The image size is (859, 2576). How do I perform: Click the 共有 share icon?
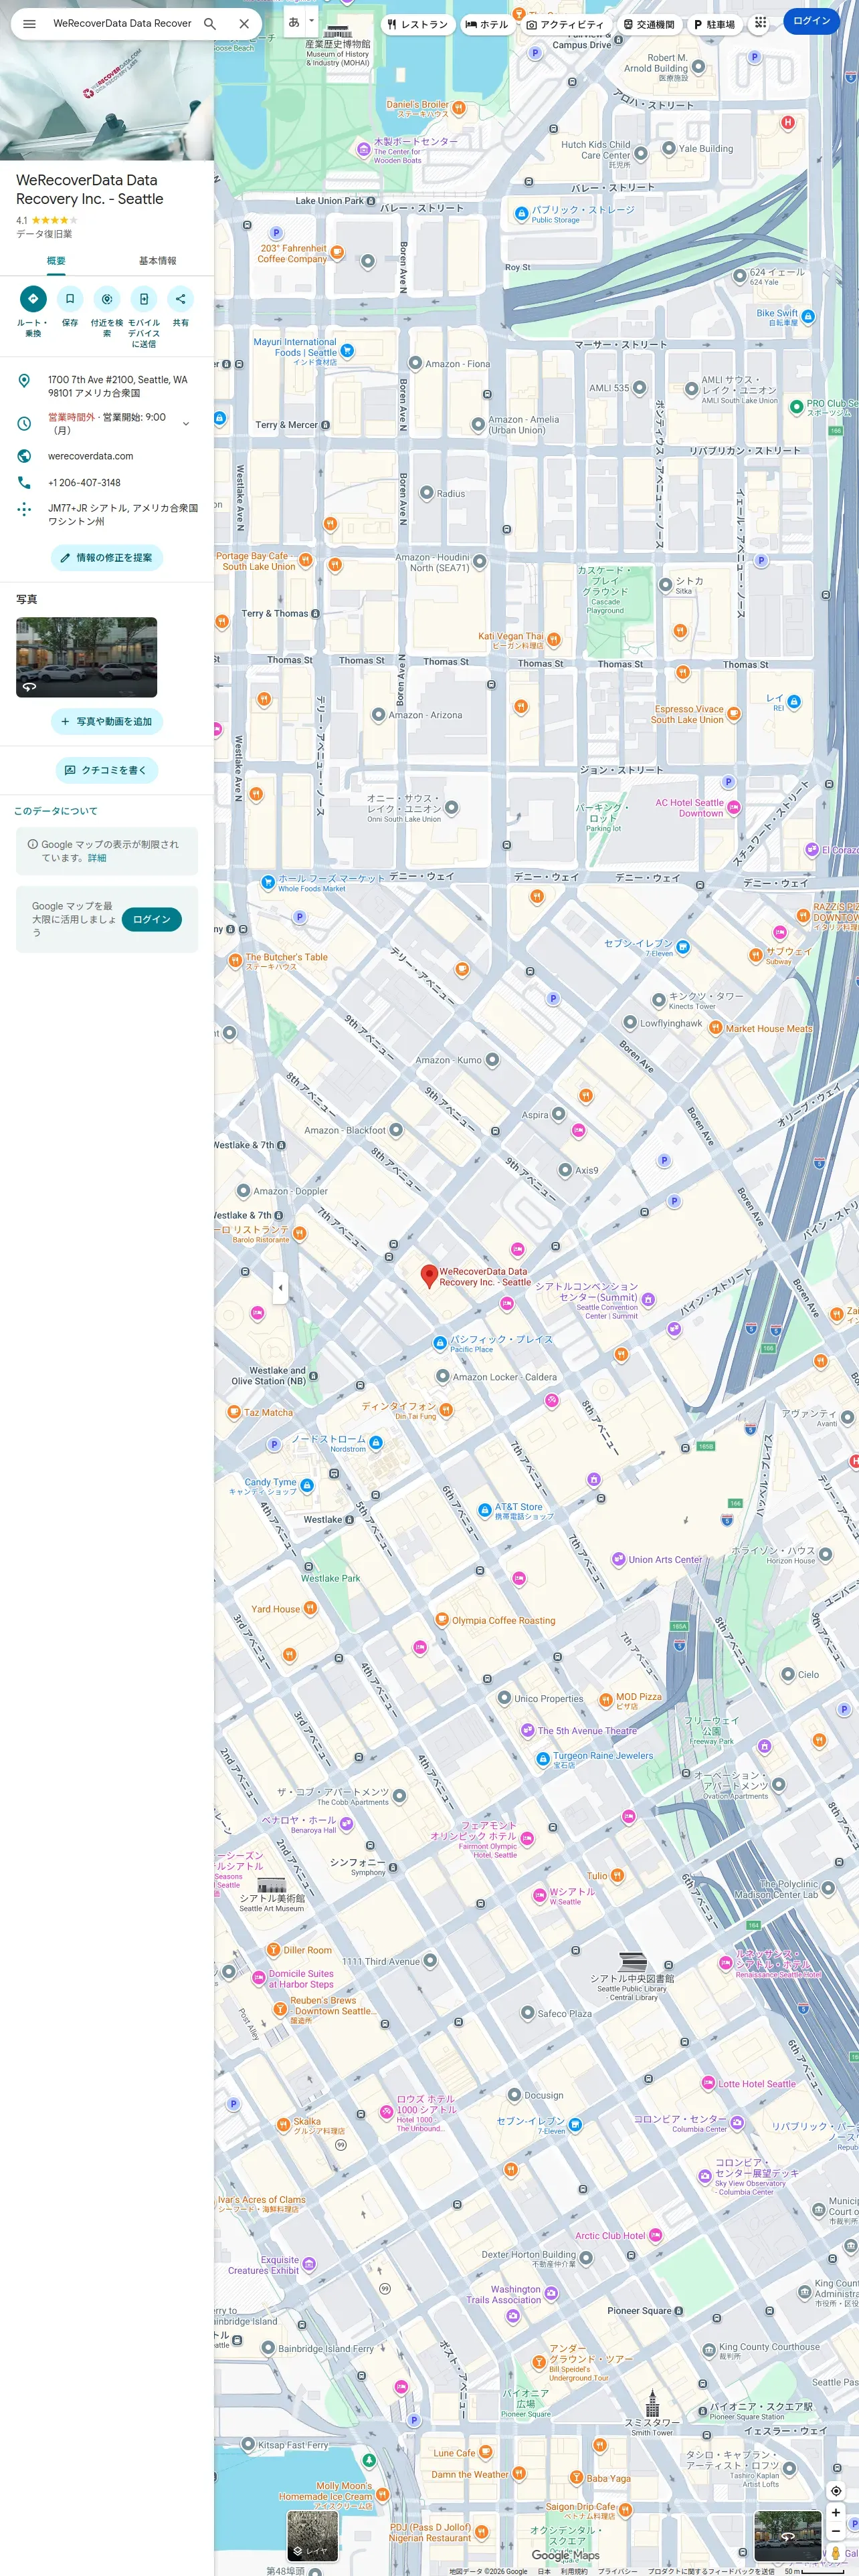[x=181, y=298]
